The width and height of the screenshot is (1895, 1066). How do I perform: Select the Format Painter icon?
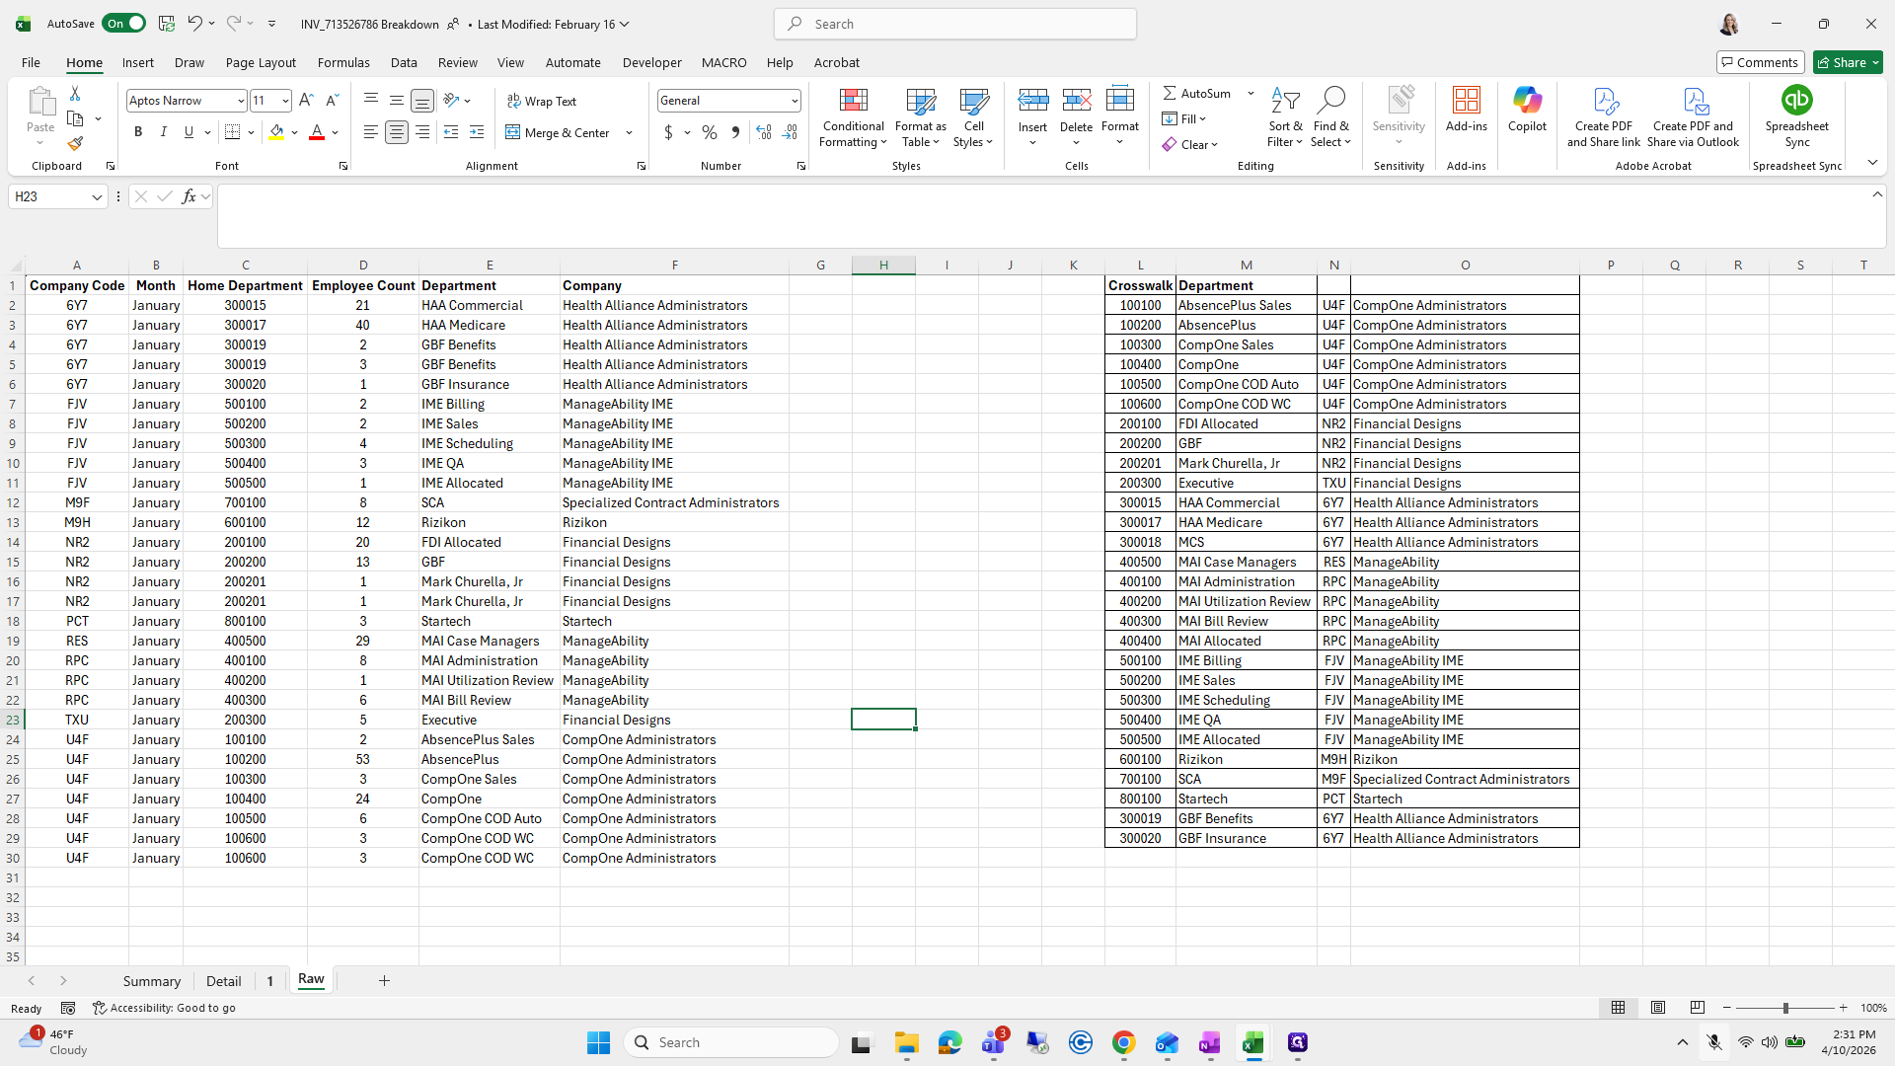[x=75, y=144]
